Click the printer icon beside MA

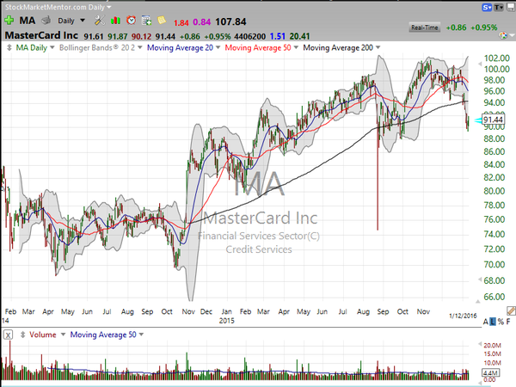46,21
